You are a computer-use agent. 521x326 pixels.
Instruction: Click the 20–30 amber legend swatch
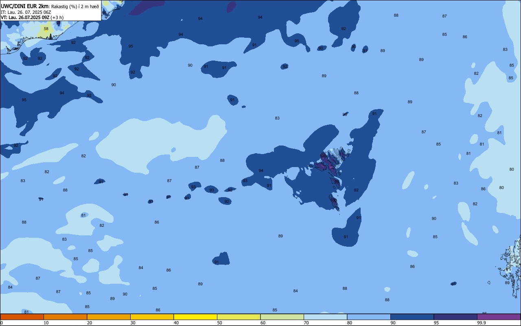[109, 317]
